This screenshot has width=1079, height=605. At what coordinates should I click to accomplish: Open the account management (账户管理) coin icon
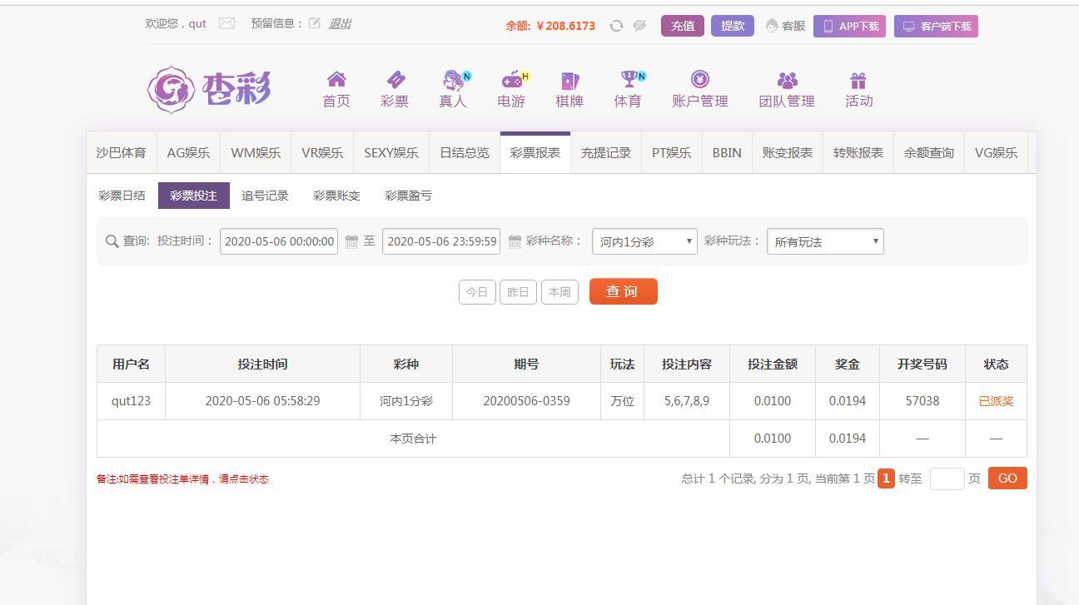pyautogui.click(x=700, y=80)
